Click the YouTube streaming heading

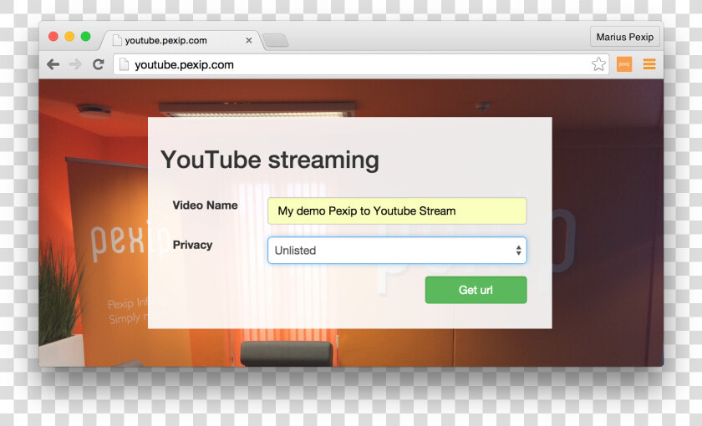(x=270, y=160)
